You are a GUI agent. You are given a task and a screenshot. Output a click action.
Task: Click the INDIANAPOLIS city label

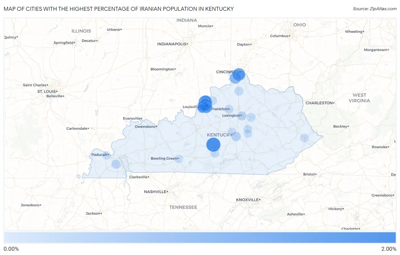click(x=172, y=44)
